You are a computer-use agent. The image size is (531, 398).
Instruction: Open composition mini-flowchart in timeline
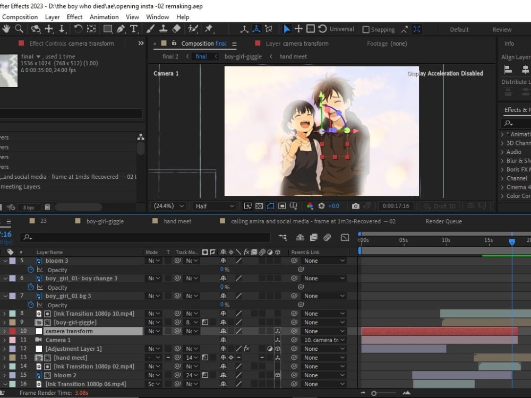pyautogui.click(x=282, y=237)
